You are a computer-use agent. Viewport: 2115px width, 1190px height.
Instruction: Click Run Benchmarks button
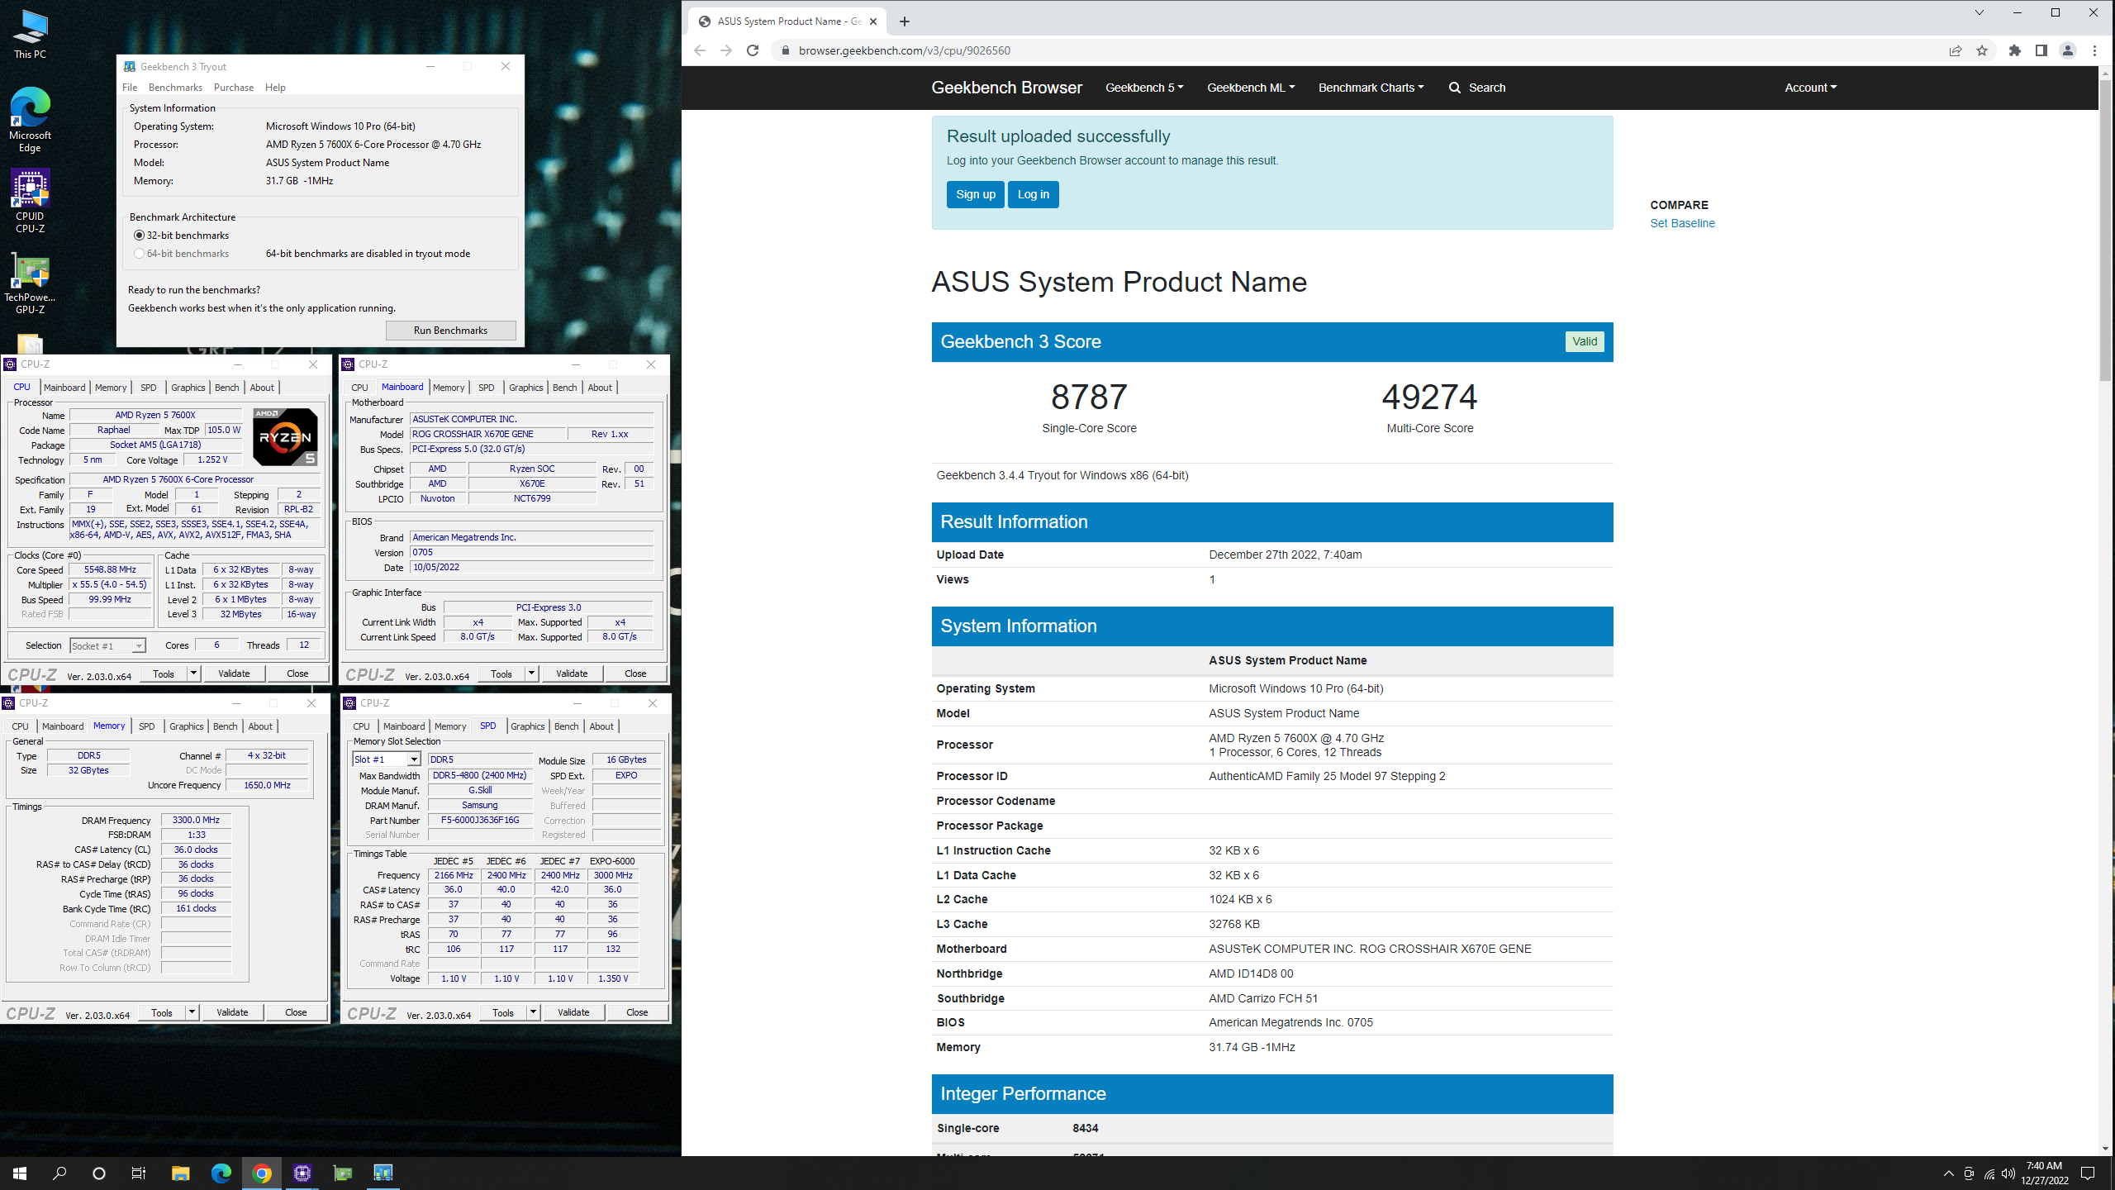click(x=450, y=331)
